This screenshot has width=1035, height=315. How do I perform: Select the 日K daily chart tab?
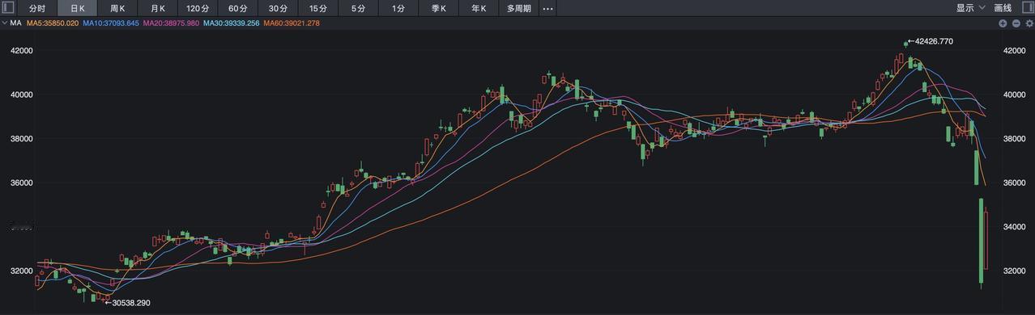point(77,8)
